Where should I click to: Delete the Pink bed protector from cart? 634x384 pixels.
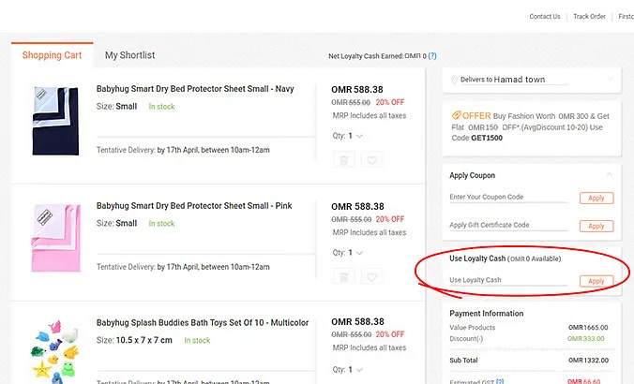pos(343,276)
